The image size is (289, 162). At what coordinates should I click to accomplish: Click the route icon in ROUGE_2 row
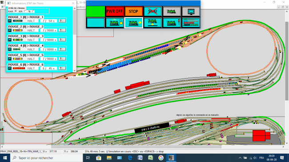(10, 30)
